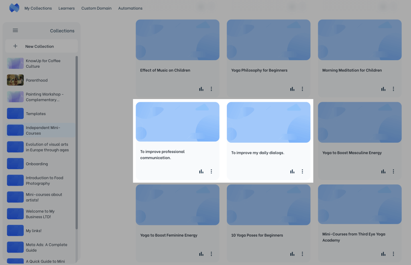
Task: Select the Parenthood collection in sidebar
Action: [x=37, y=80]
